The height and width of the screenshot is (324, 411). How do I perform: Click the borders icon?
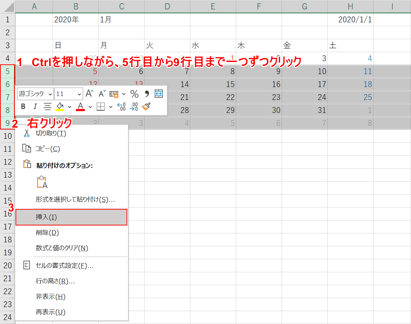(101, 106)
